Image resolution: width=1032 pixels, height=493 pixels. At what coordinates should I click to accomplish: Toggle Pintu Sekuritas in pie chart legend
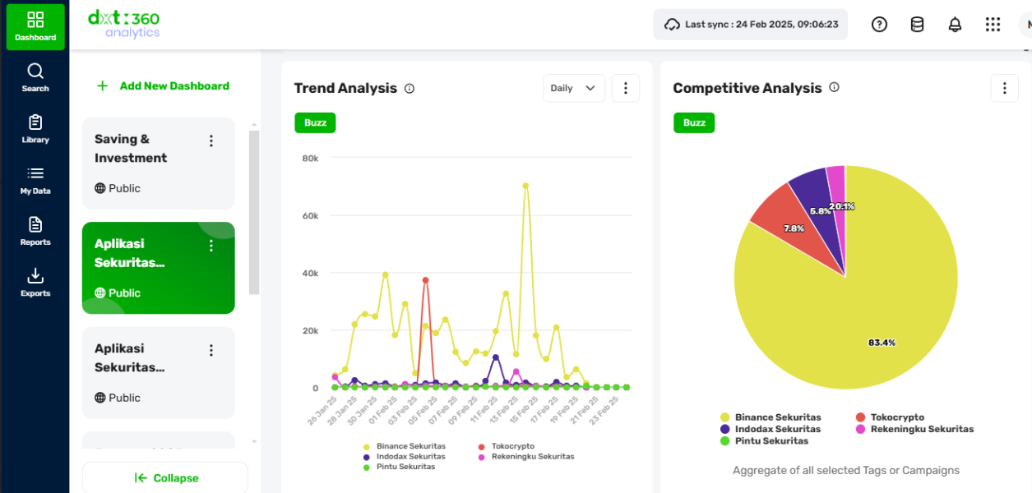(764, 440)
